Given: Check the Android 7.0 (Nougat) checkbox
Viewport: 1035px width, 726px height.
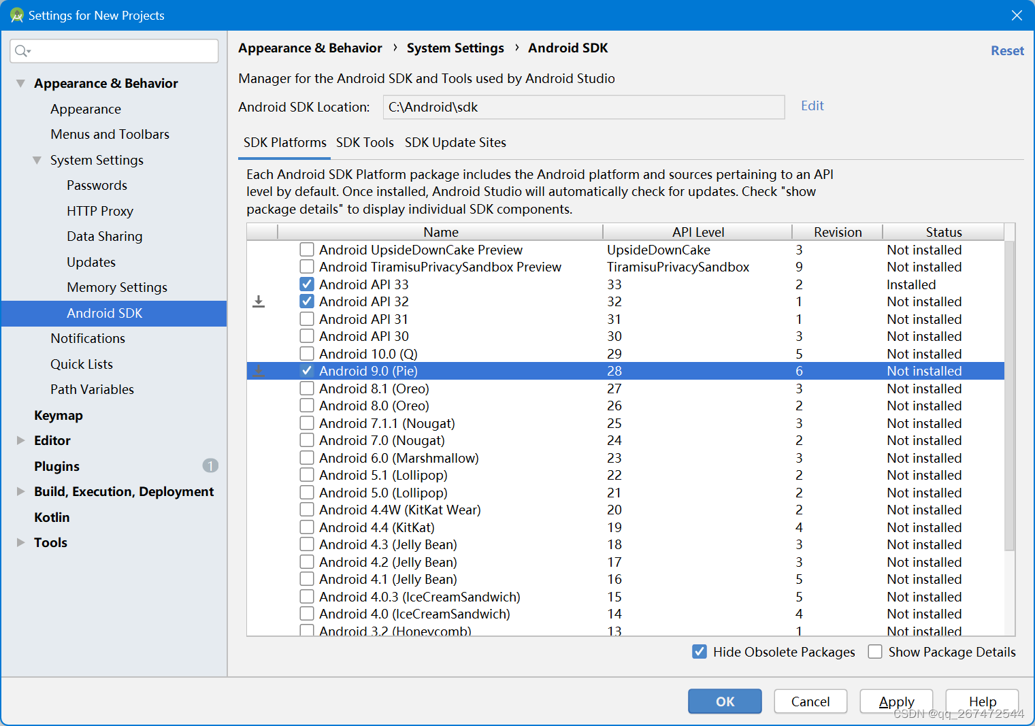Looking at the screenshot, I should pos(307,440).
